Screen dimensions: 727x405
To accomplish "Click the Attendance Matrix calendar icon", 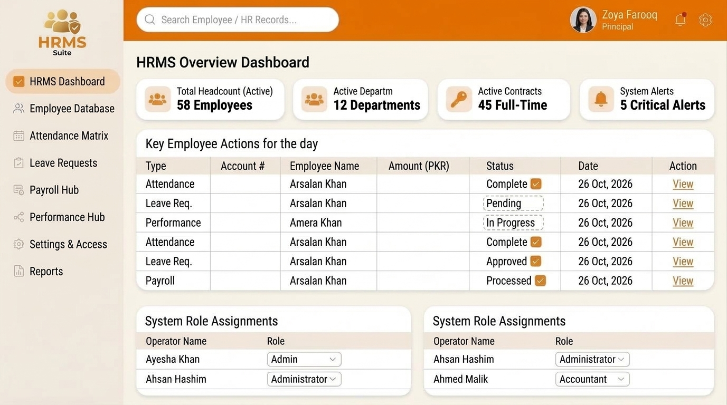I will tap(18, 136).
